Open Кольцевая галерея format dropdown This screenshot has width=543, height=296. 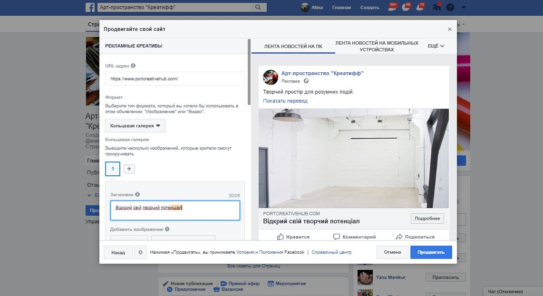[x=135, y=126]
